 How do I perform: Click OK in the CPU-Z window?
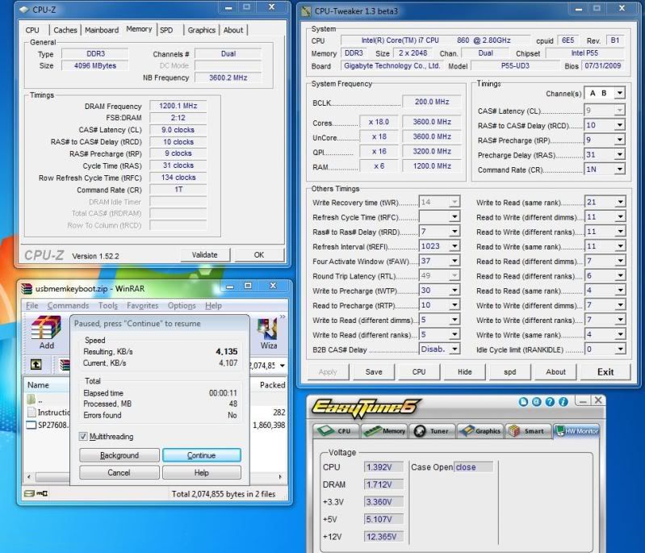[x=259, y=254]
